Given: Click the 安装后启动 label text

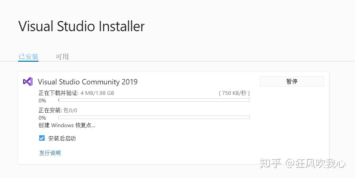Looking at the screenshot, I should coord(62,138).
